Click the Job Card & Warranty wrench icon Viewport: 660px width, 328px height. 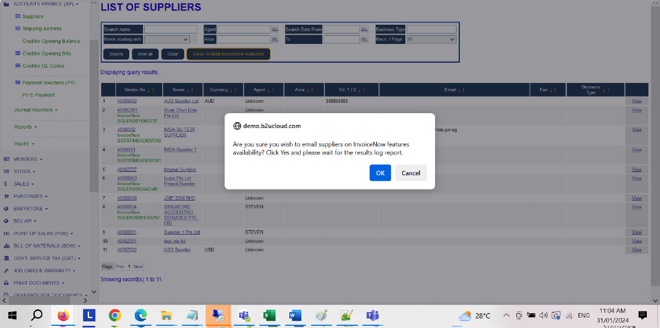6,271
